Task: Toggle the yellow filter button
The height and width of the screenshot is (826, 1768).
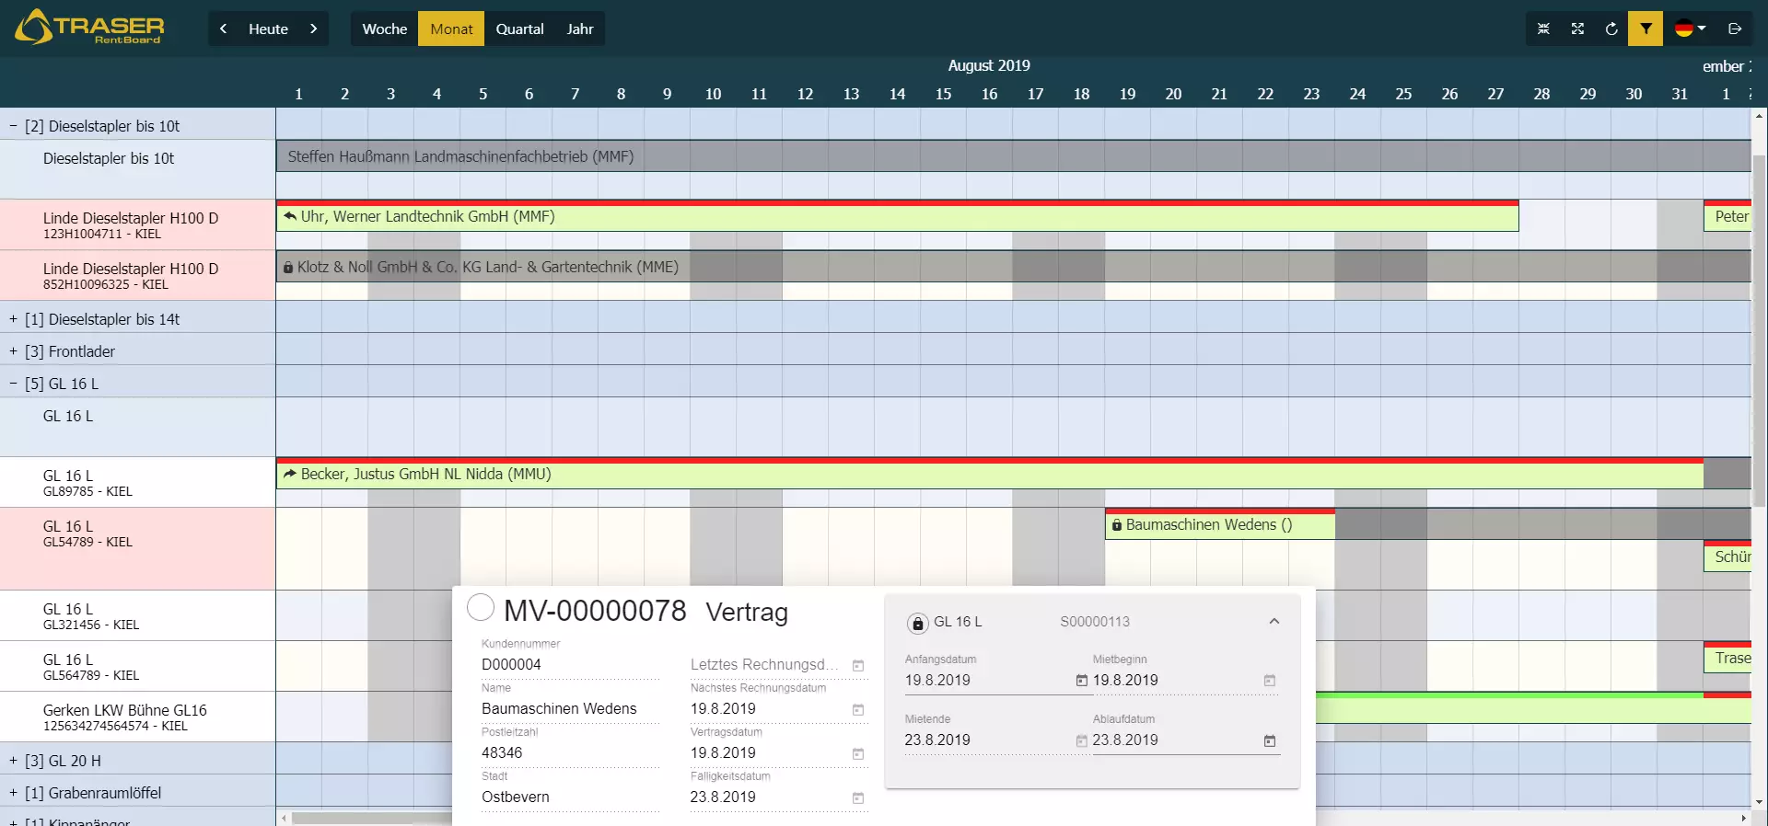Action: pos(1646,29)
